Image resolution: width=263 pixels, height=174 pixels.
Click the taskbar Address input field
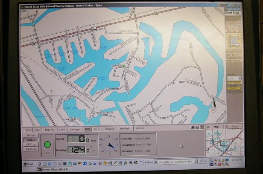point(176,162)
